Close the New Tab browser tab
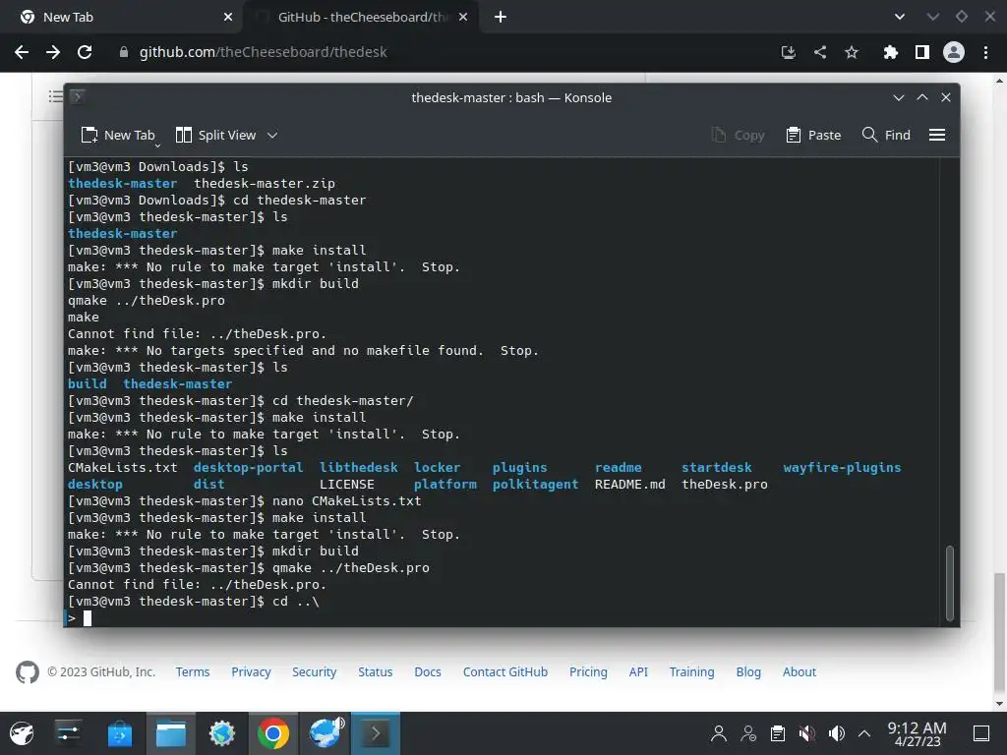Screen dimensions: 1007x755 [x=228, y=17]
